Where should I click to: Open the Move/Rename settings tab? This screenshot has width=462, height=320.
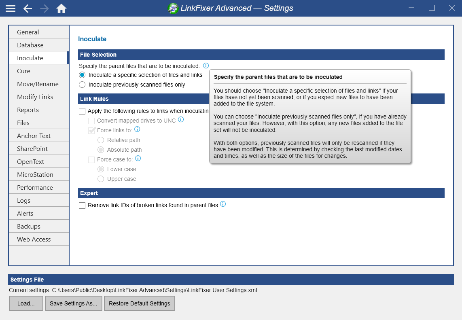pyautogui.click(x=39, y=84)
